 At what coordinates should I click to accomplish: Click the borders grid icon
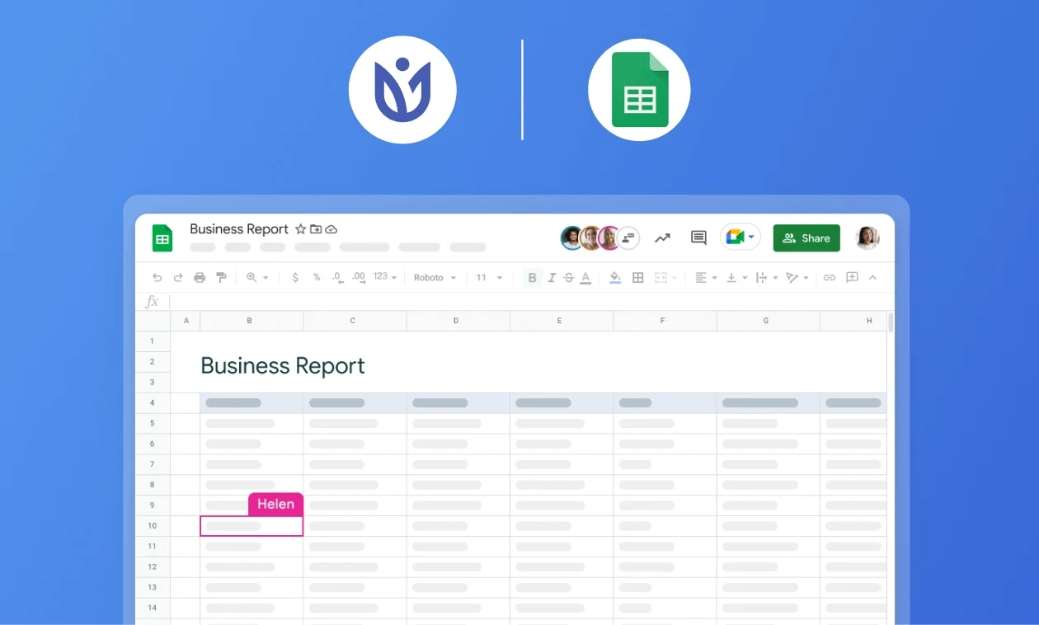coord(637,278)
